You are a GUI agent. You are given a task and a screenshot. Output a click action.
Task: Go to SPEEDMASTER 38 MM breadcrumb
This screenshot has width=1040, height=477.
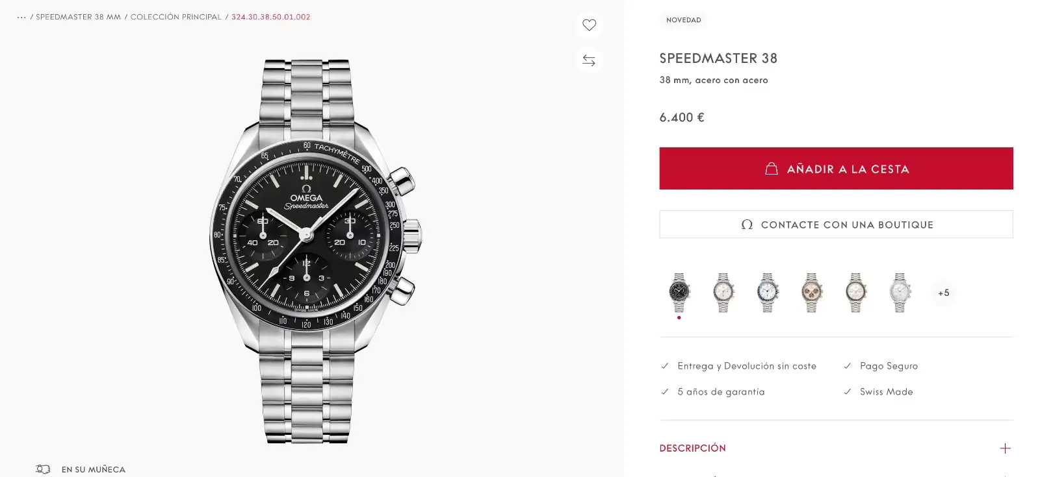pos(78,18)
